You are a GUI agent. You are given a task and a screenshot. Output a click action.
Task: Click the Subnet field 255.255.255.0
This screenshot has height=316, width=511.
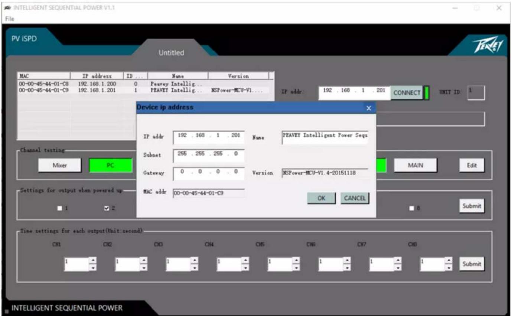[x=209, y=155]
